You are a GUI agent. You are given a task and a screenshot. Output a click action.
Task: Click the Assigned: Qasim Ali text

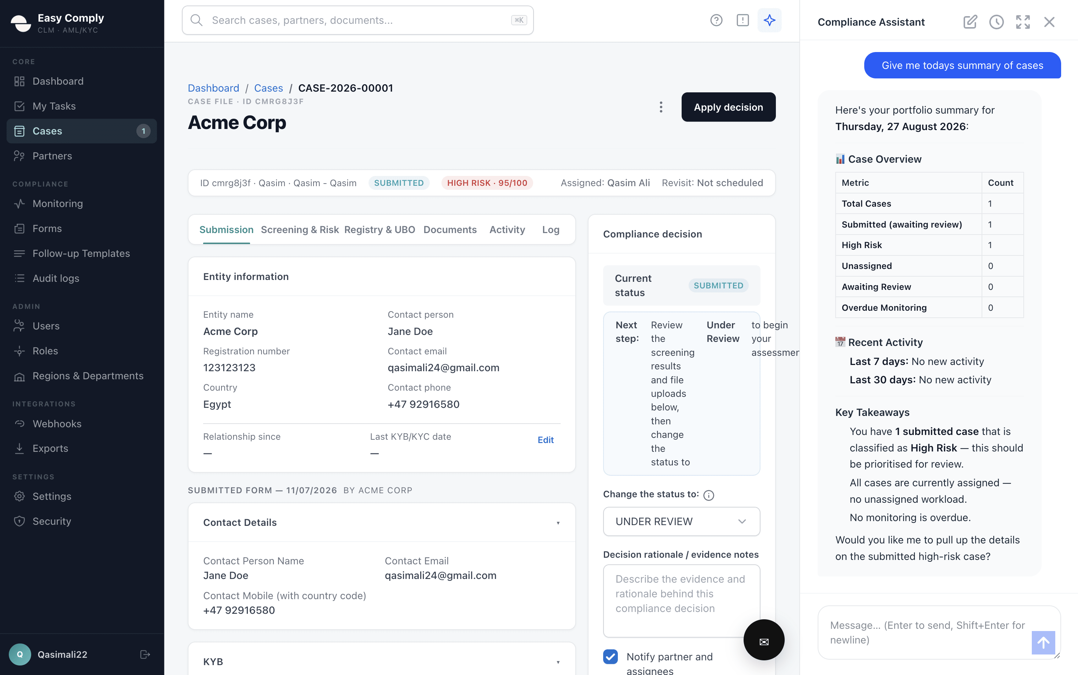pyautogui.click(x=605, y=183)
